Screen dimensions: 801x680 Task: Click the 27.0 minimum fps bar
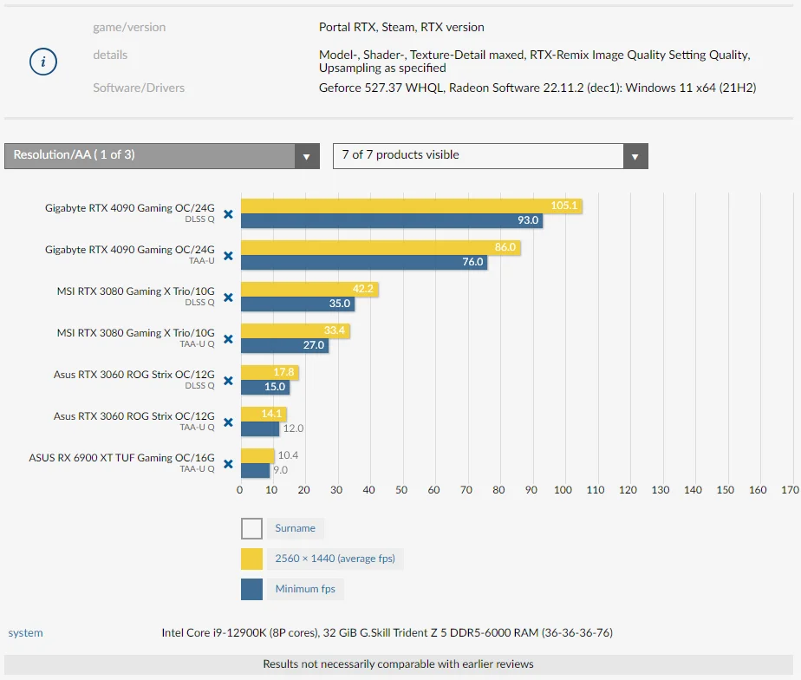click(285, 345)
